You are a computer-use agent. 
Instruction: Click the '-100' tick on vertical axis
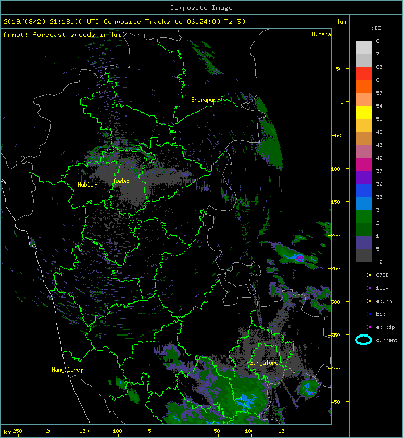[x=334, y=169]
